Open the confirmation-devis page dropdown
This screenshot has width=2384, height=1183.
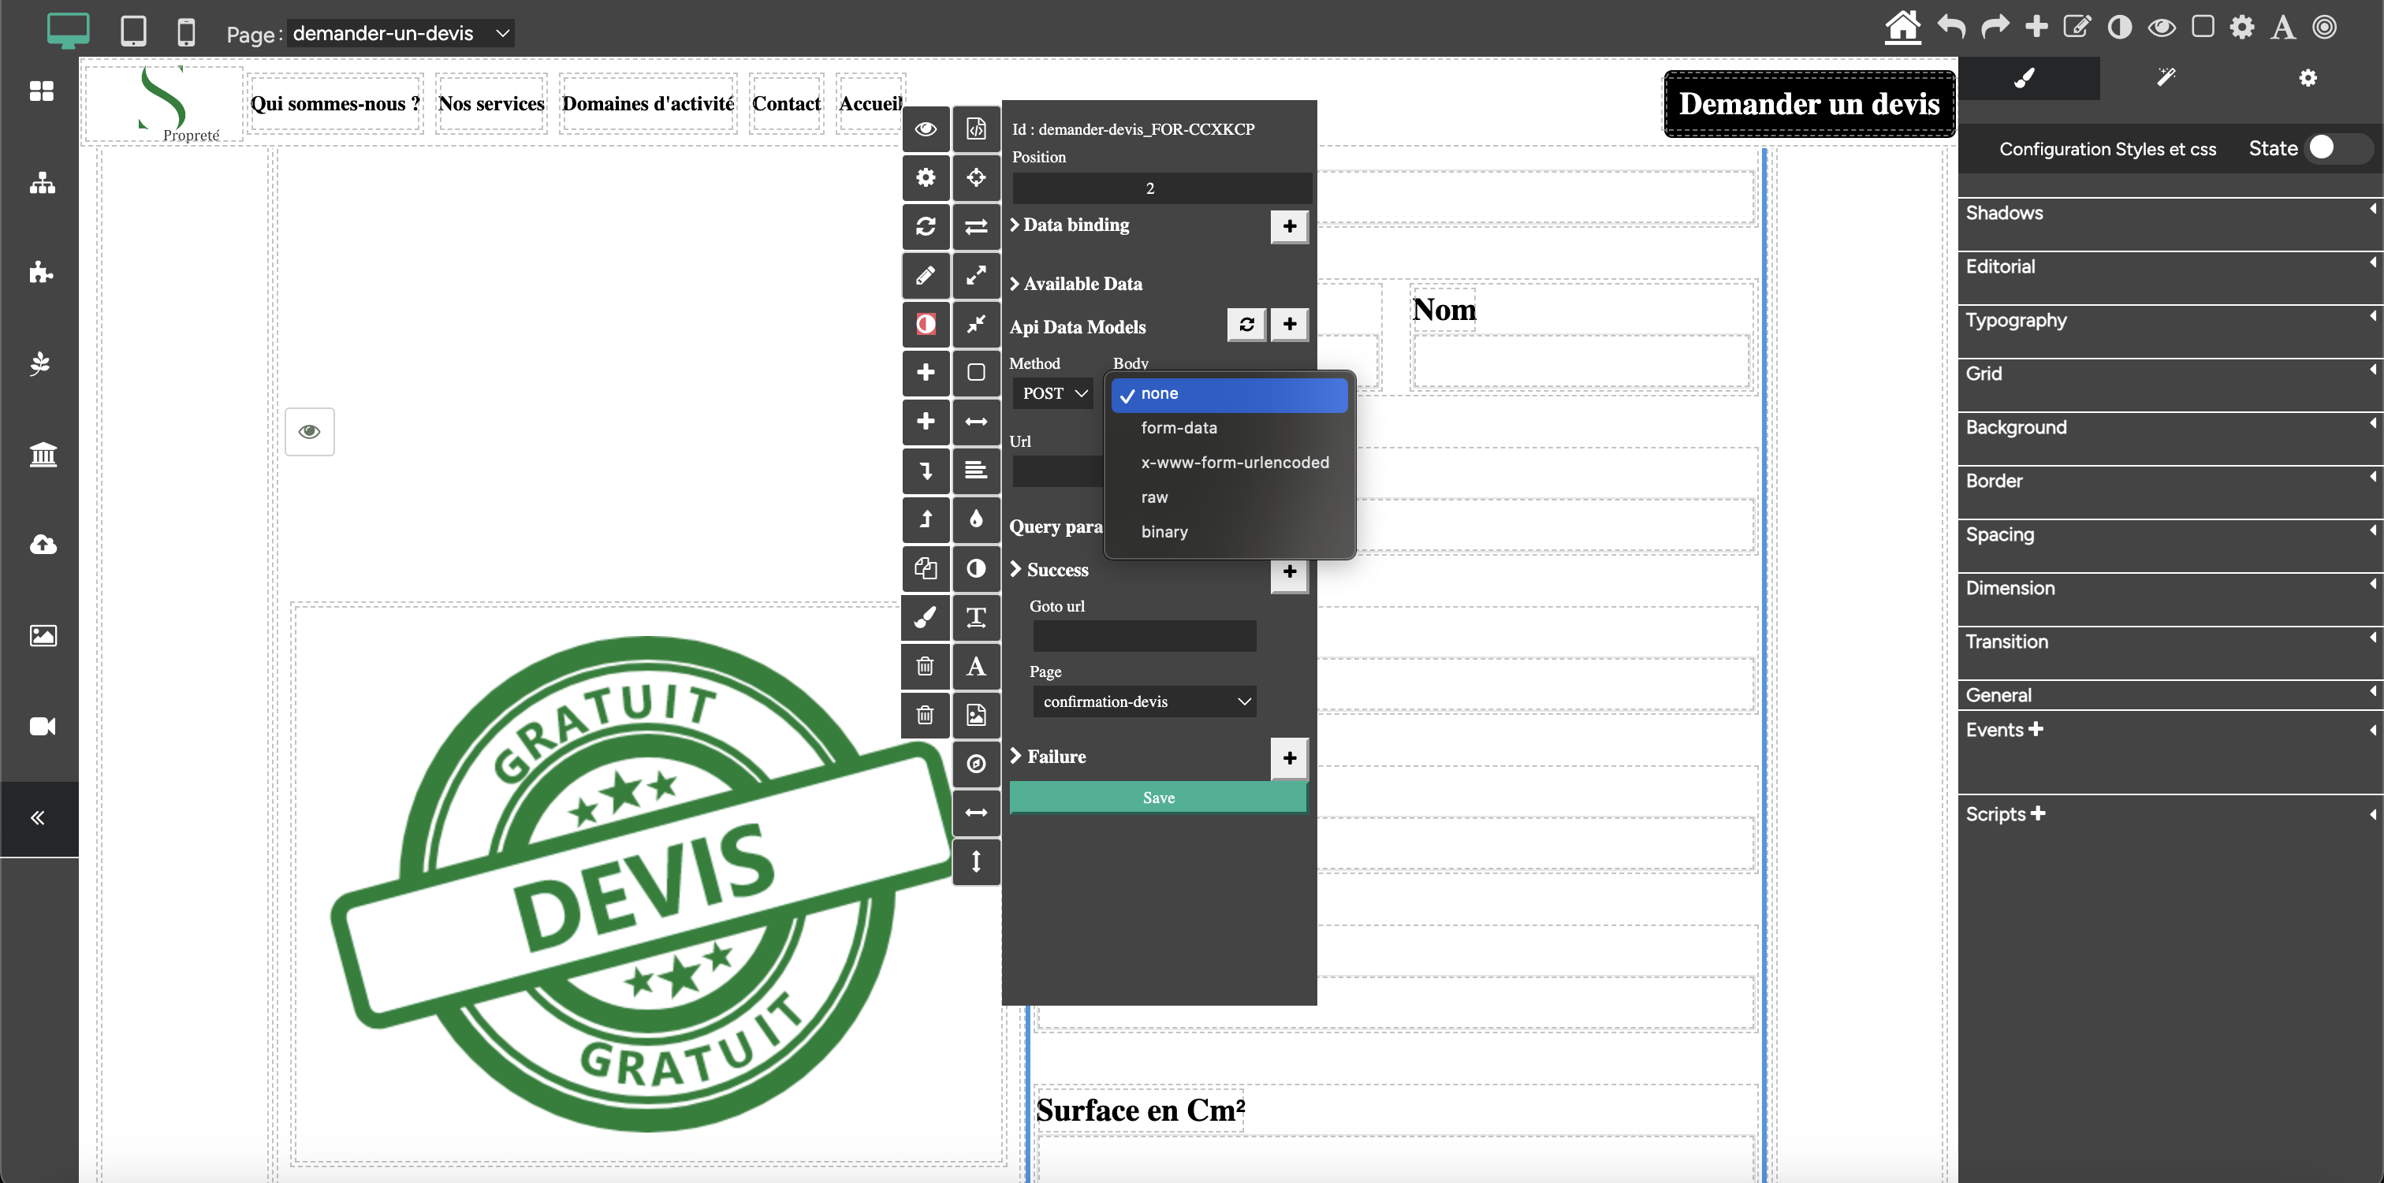pos(1145,702)
